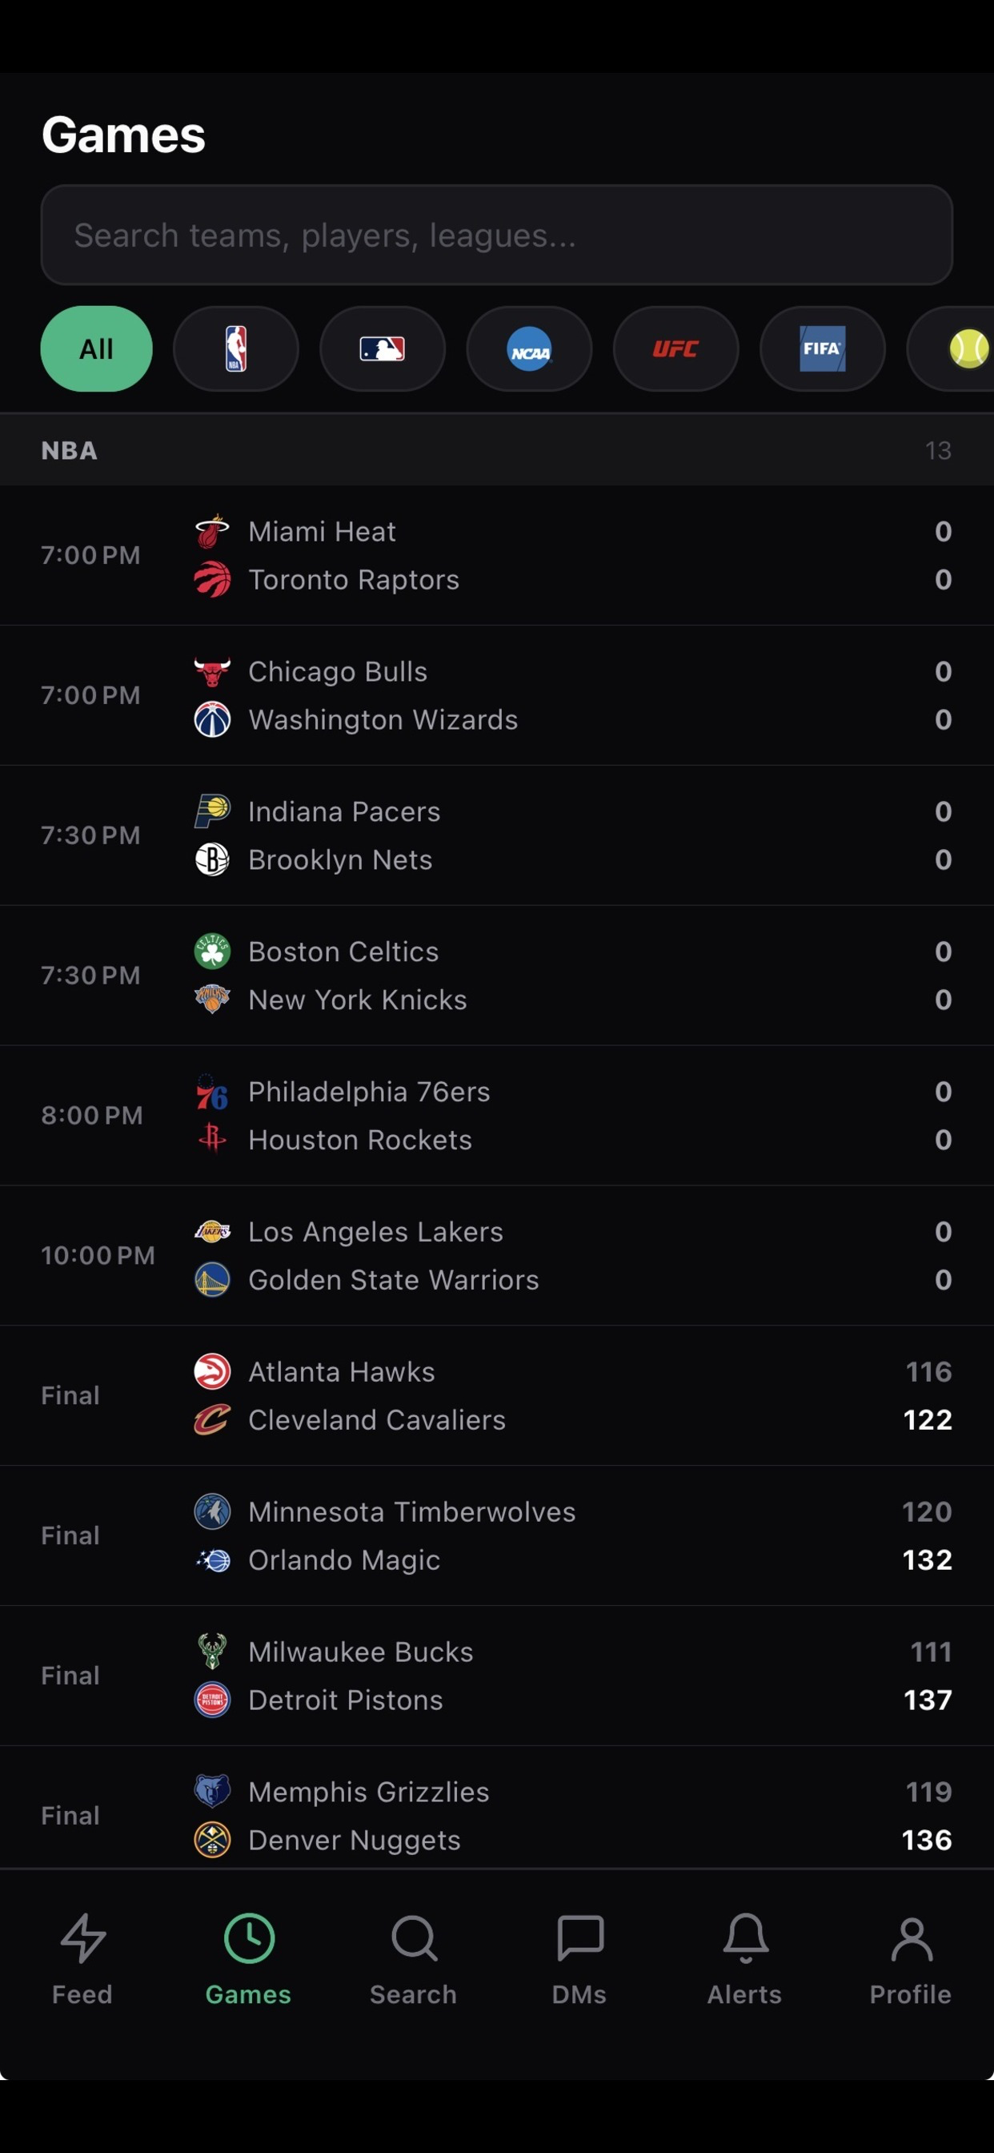Collapse the NBA section header

[497, 449]
